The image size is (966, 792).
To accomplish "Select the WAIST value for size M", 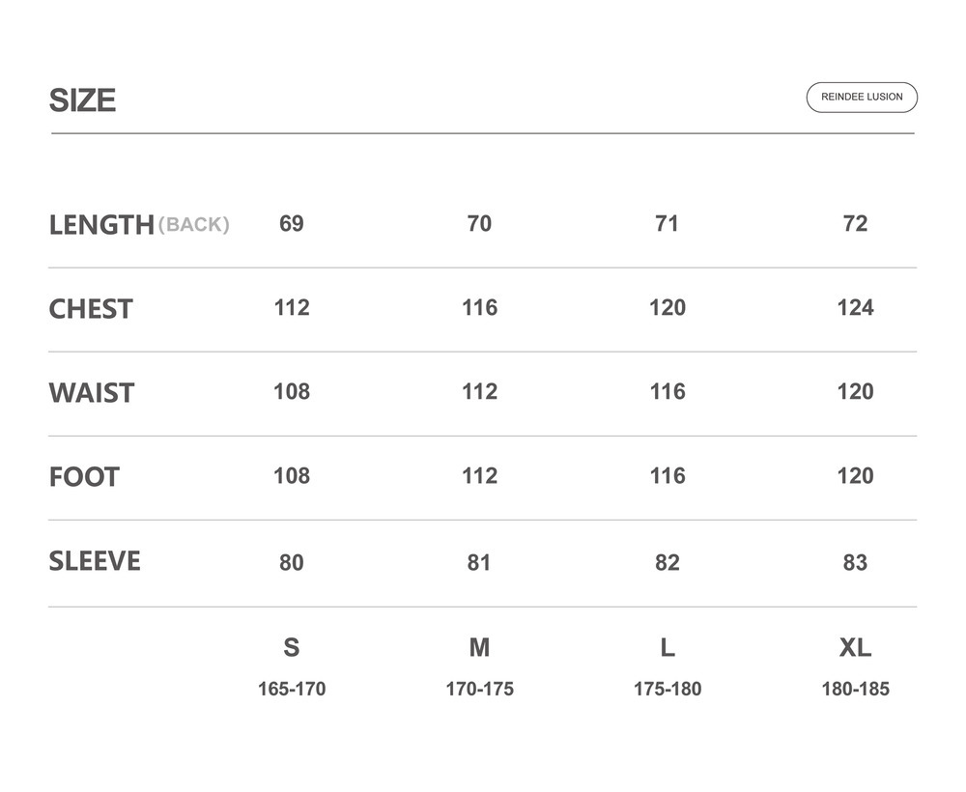I will pyautogui.click(x=479, y=391).
